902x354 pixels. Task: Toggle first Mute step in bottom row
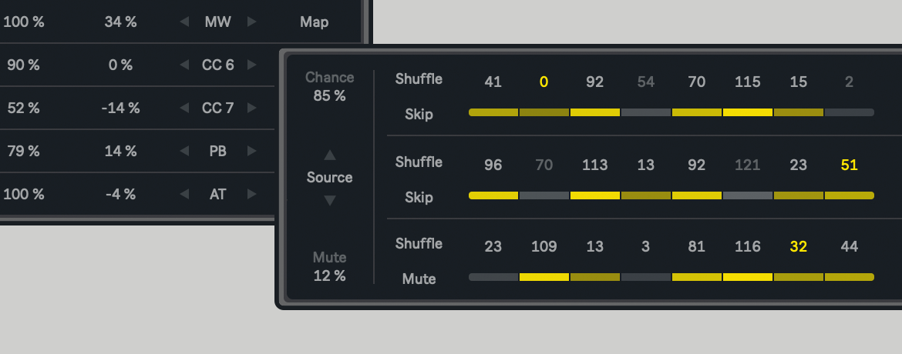point(493,277)
